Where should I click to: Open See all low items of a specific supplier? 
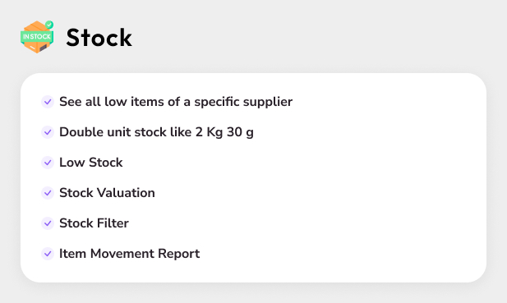[x=176, y=102]
